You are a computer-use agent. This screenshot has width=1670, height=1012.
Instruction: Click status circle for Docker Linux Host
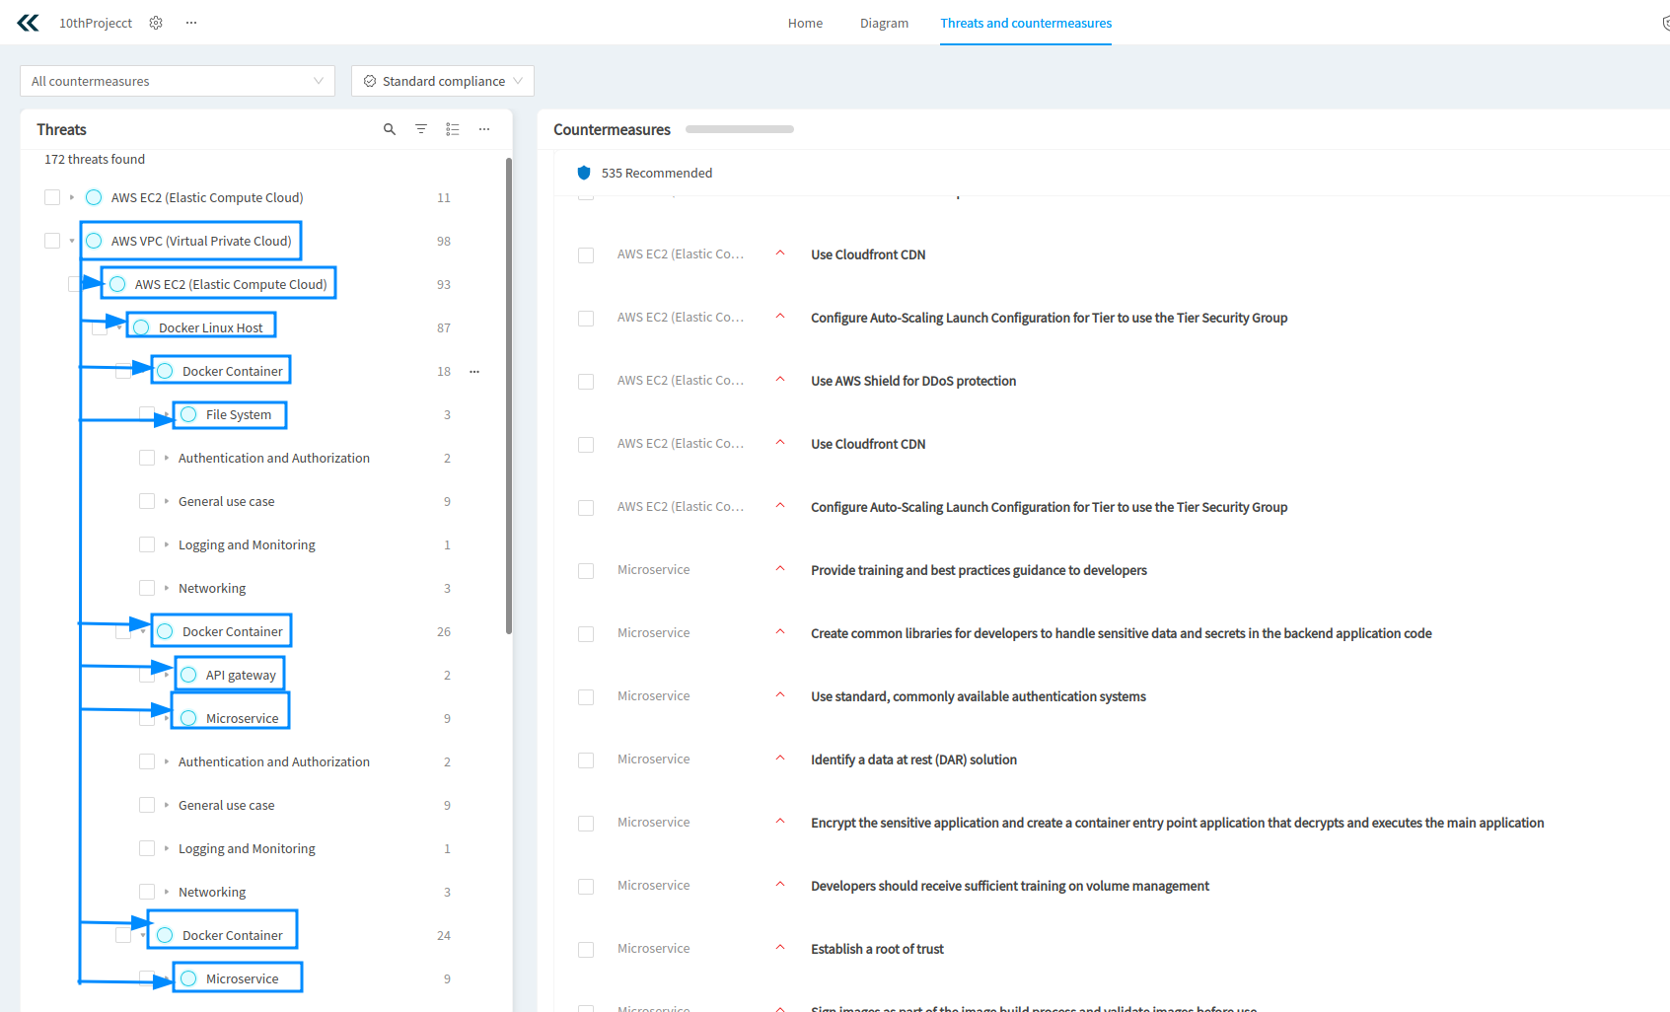(x=141, y=327)
